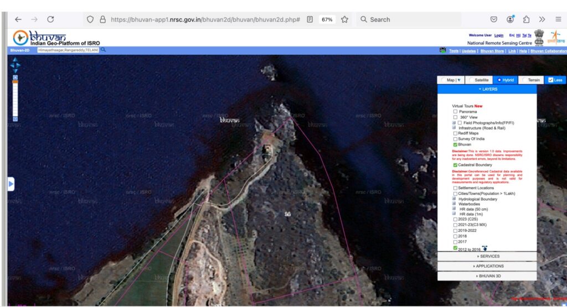This screenshot has width=567, height=307.
Task: Click the zoom level slider handle
Action: [16, 82]
